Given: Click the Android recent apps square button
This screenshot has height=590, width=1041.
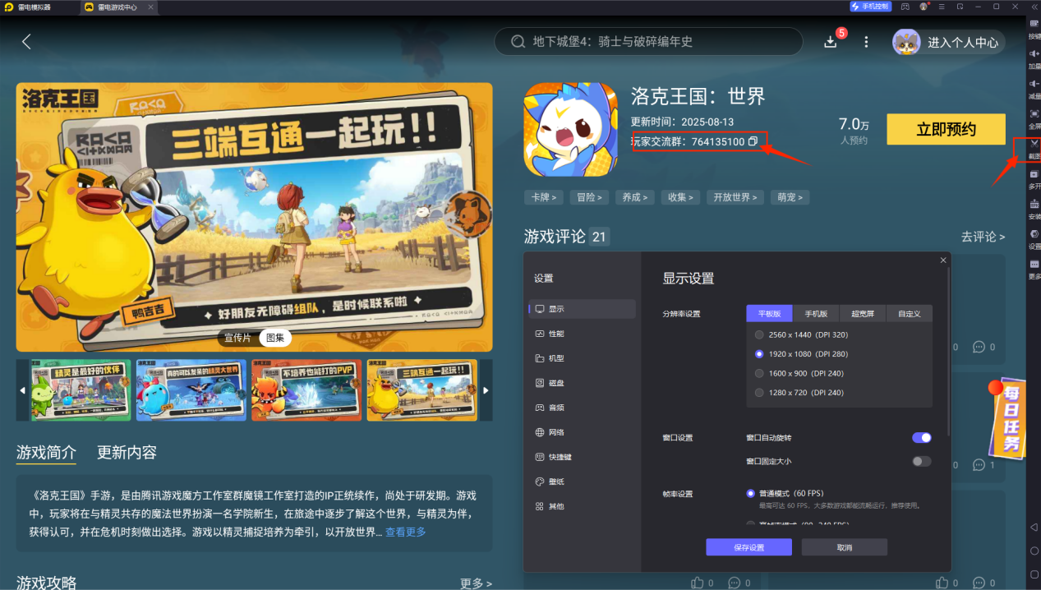Looking at the screenshot, I should [1034, 574].
